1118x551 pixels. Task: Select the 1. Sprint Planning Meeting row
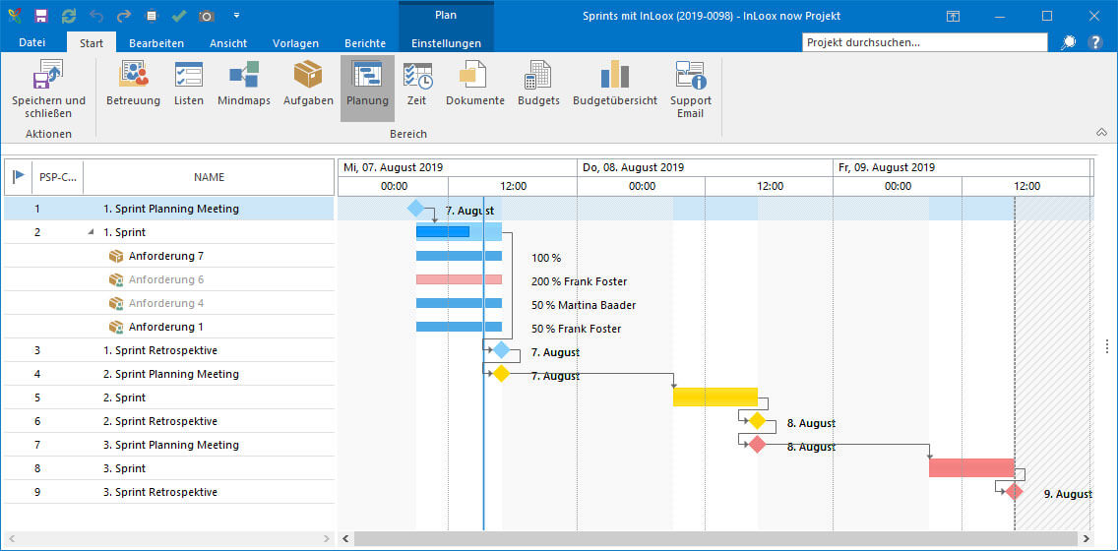(x=169, y=209)
